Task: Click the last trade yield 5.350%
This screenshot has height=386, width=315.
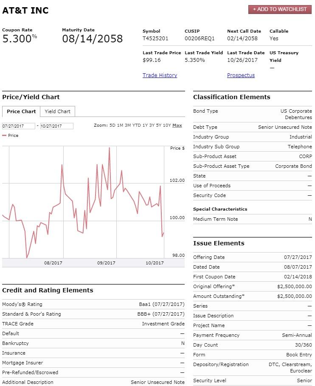Action: [x=194, y=60]
